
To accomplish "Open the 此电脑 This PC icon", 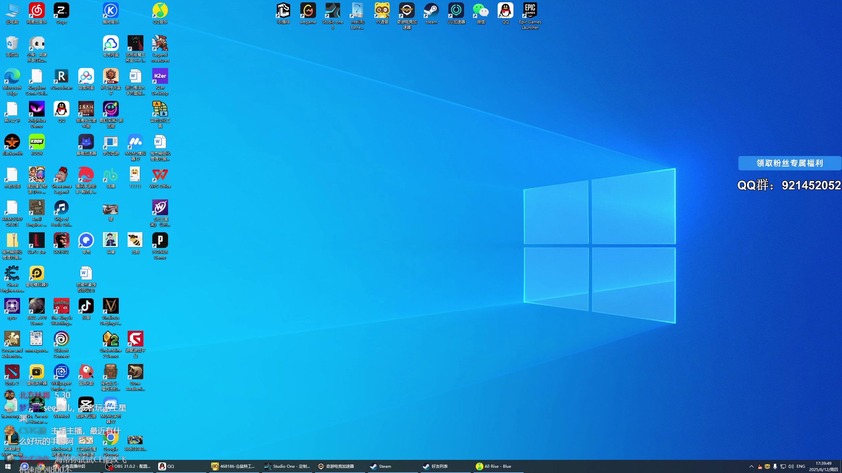I will (12, 13).
